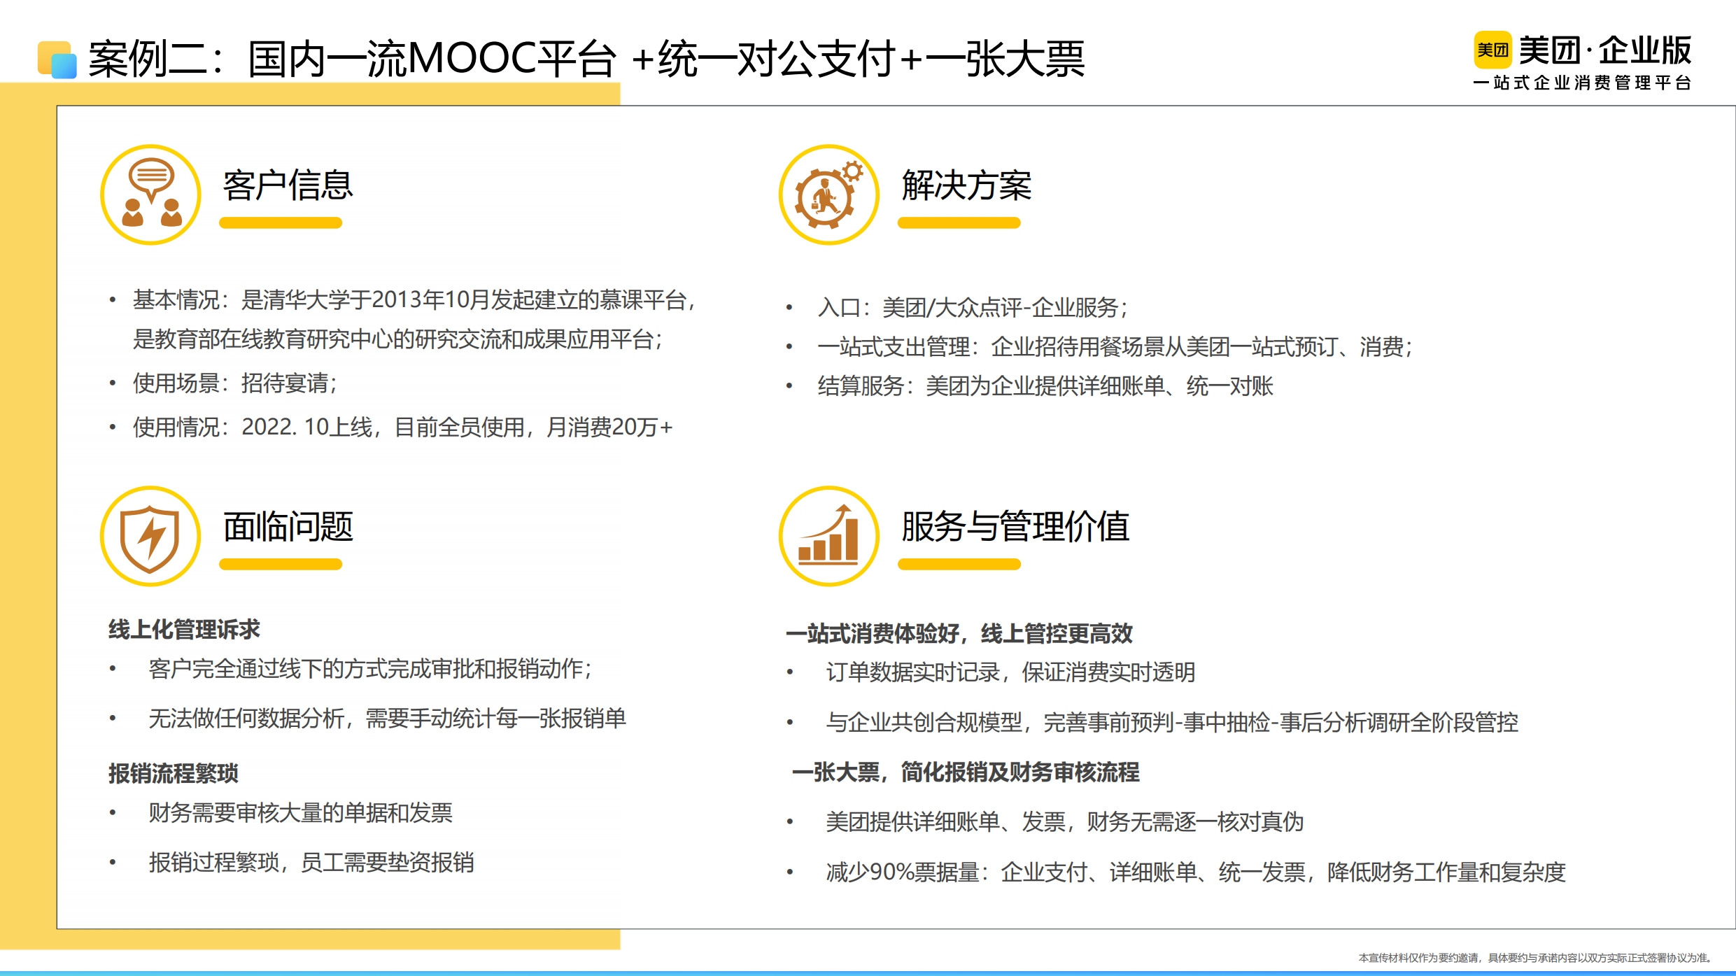Click the bullet '一站式支出管理：企业招待用餐场景'
Screen dimensions: 1736x976
1115,347
